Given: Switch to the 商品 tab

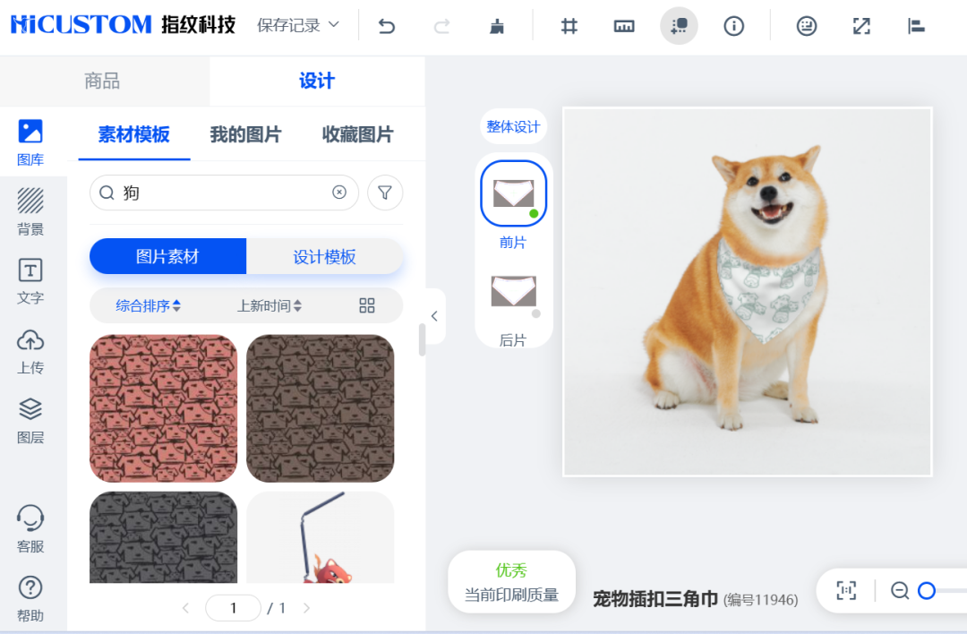Looking at the screenshot, I should pyautogui.click(x=102, y=80).
